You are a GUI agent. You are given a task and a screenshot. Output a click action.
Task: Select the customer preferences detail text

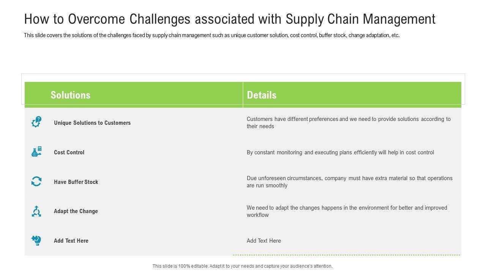(x=349, y=122)
